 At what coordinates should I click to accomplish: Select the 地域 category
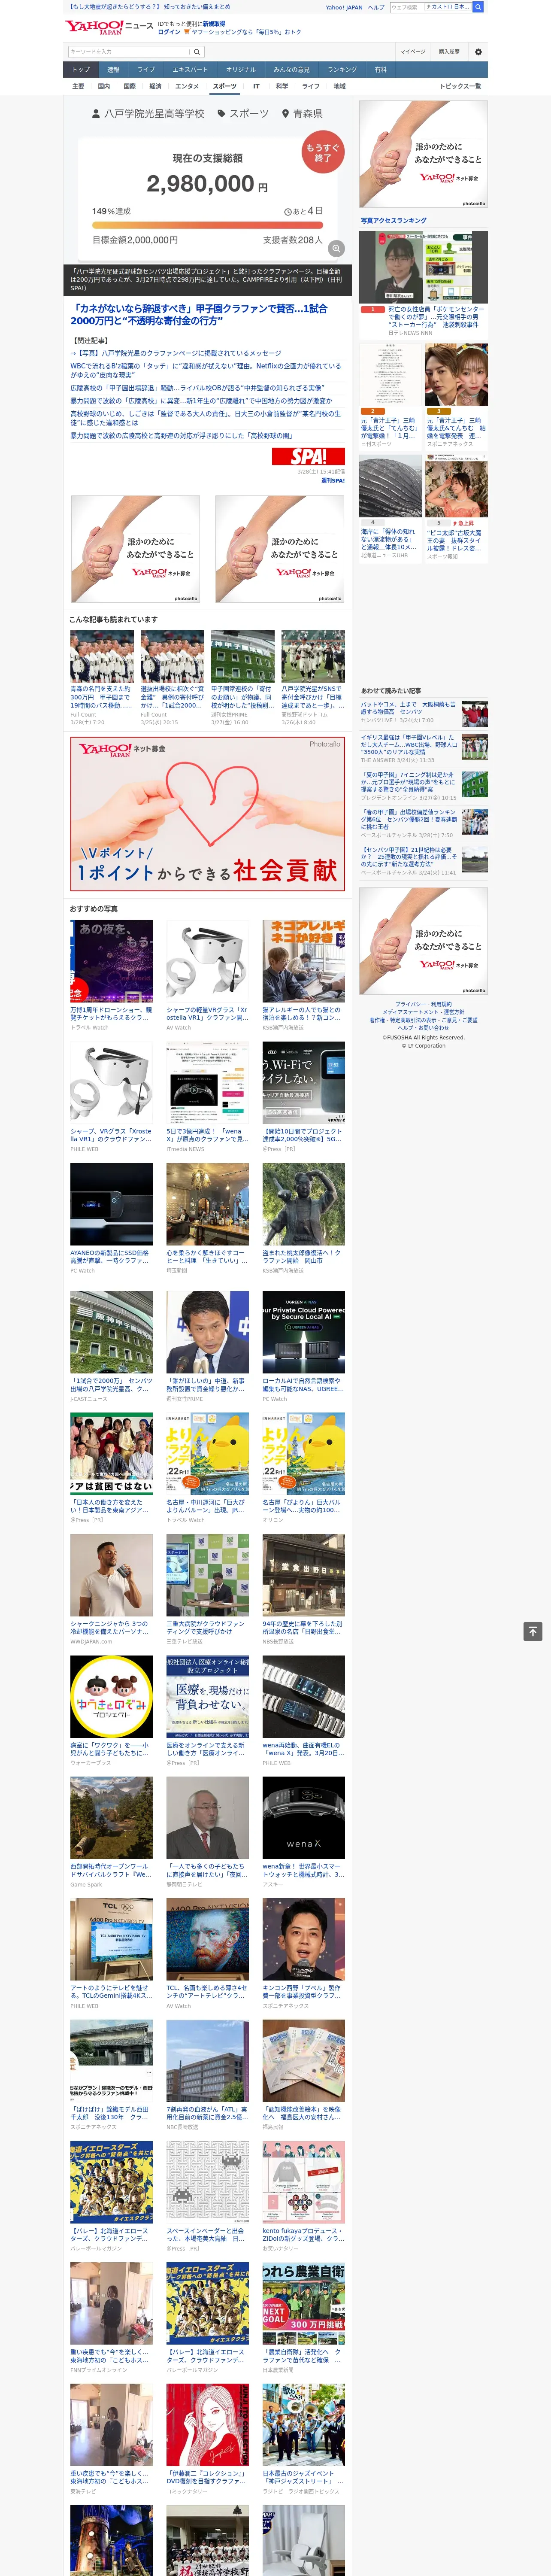pyautogui.click(x=340, y=86)
